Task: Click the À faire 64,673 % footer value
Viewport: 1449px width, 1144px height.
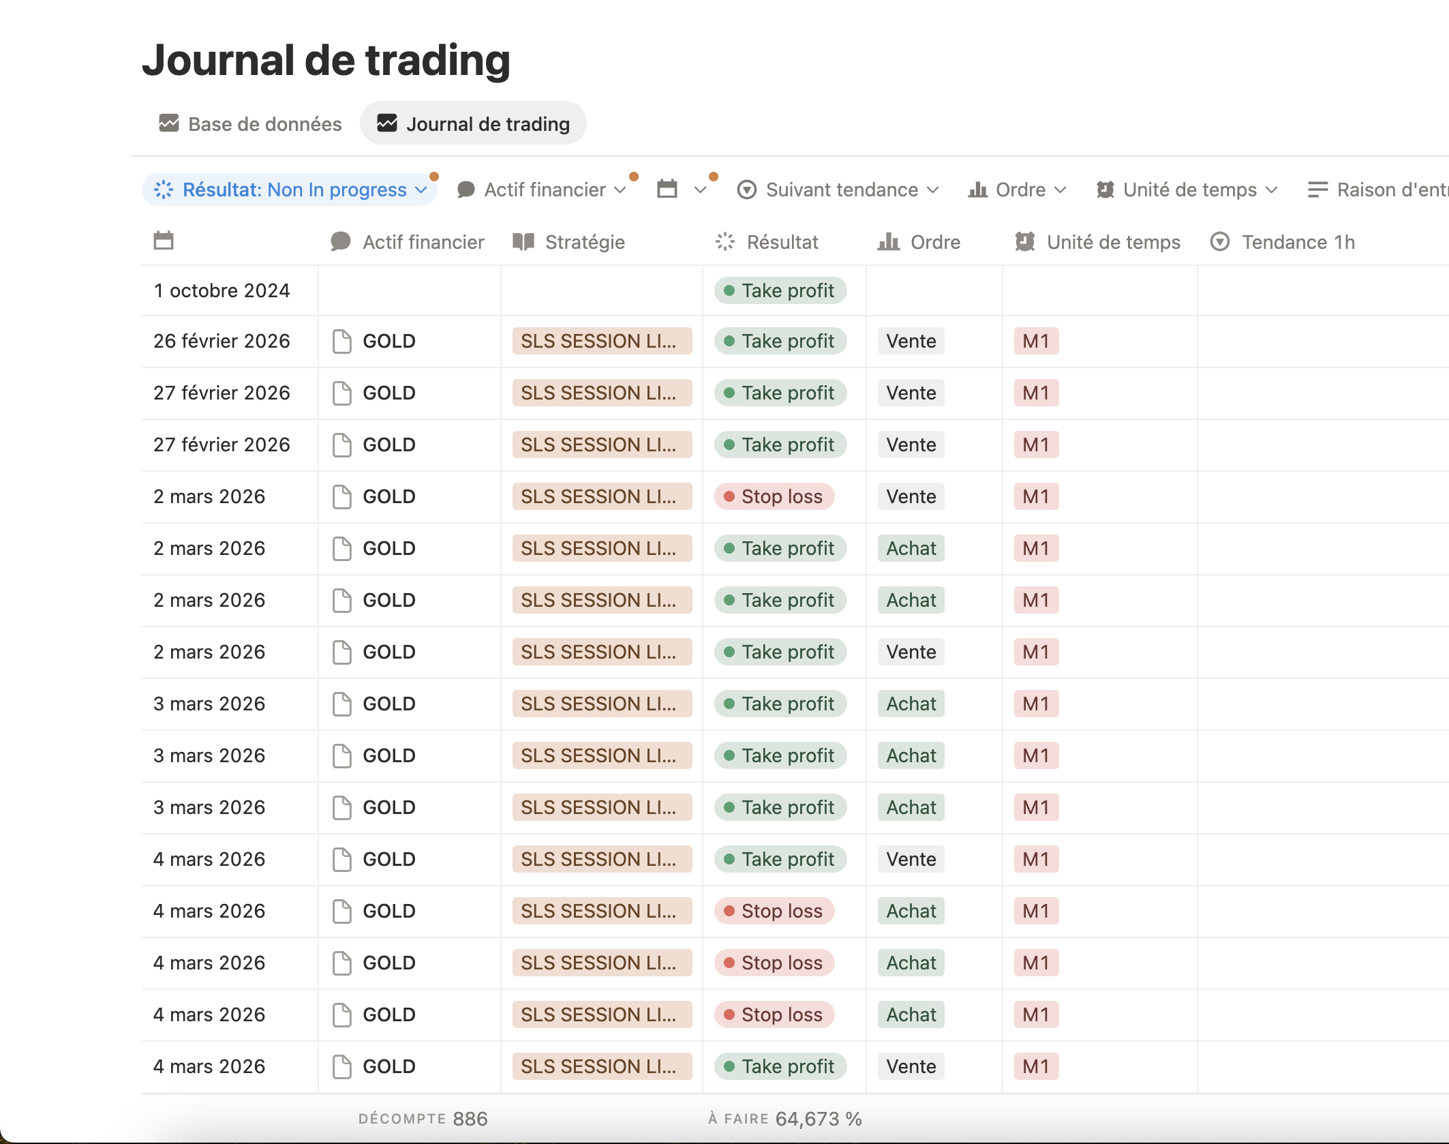Action: coord(785,1119)
